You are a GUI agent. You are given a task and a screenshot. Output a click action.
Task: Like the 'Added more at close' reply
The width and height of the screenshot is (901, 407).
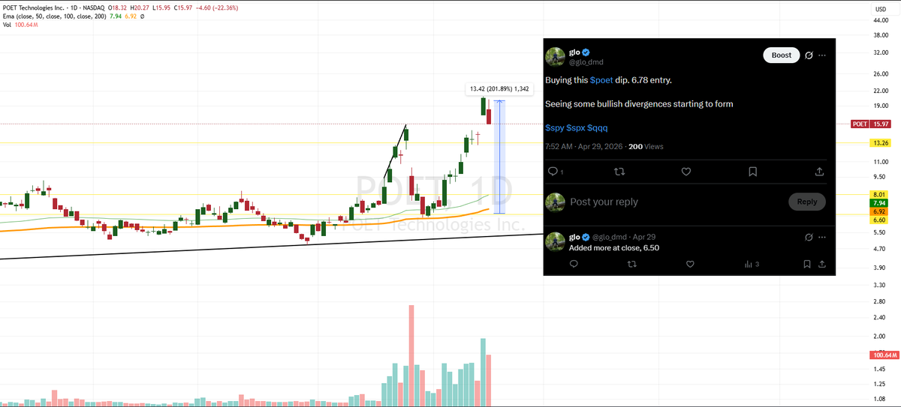pyautogui.click(x=690, y=264)
